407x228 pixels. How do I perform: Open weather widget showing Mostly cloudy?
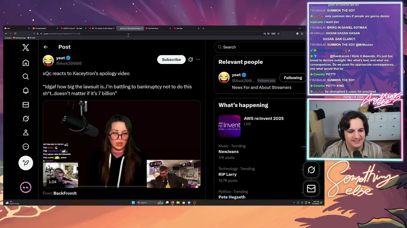click(x=12, y=203)
